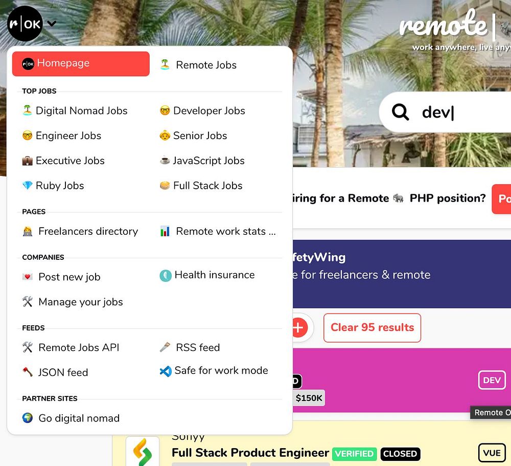Screen dimensions: 511x466
Task: Open the Homepage menu entry
Action: tap(81, 63)
